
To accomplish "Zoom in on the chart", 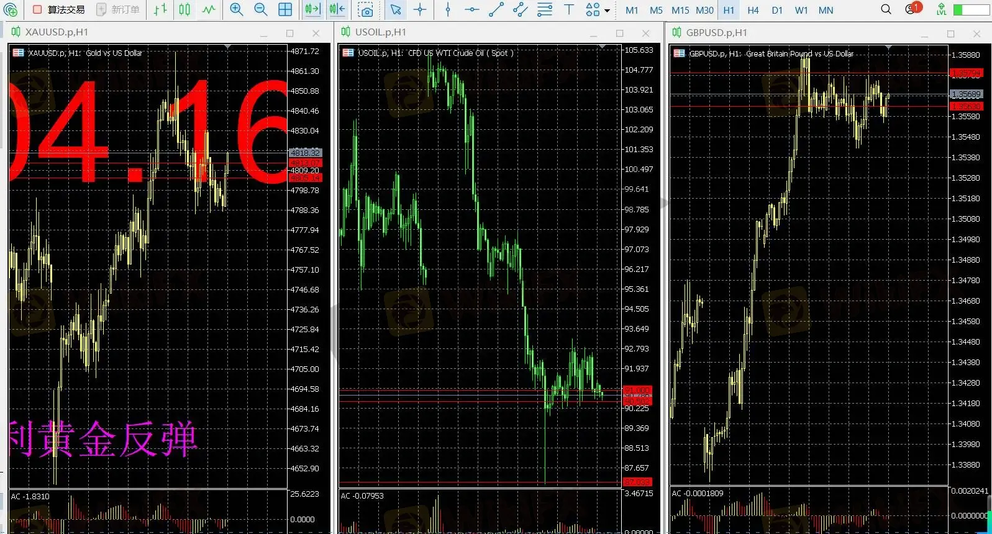I will 236,9.
